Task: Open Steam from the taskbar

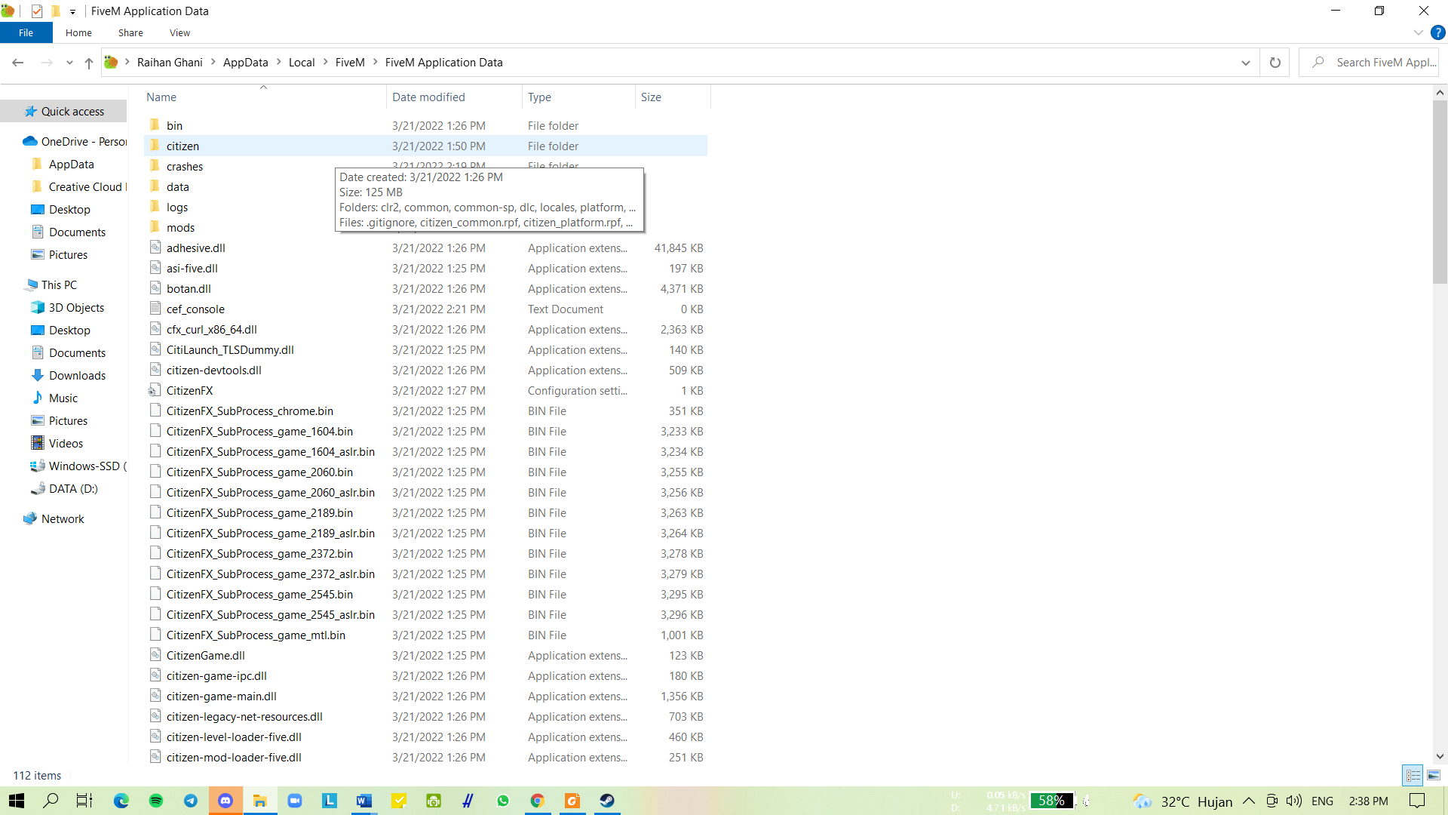Action: [x=607, y=801]
